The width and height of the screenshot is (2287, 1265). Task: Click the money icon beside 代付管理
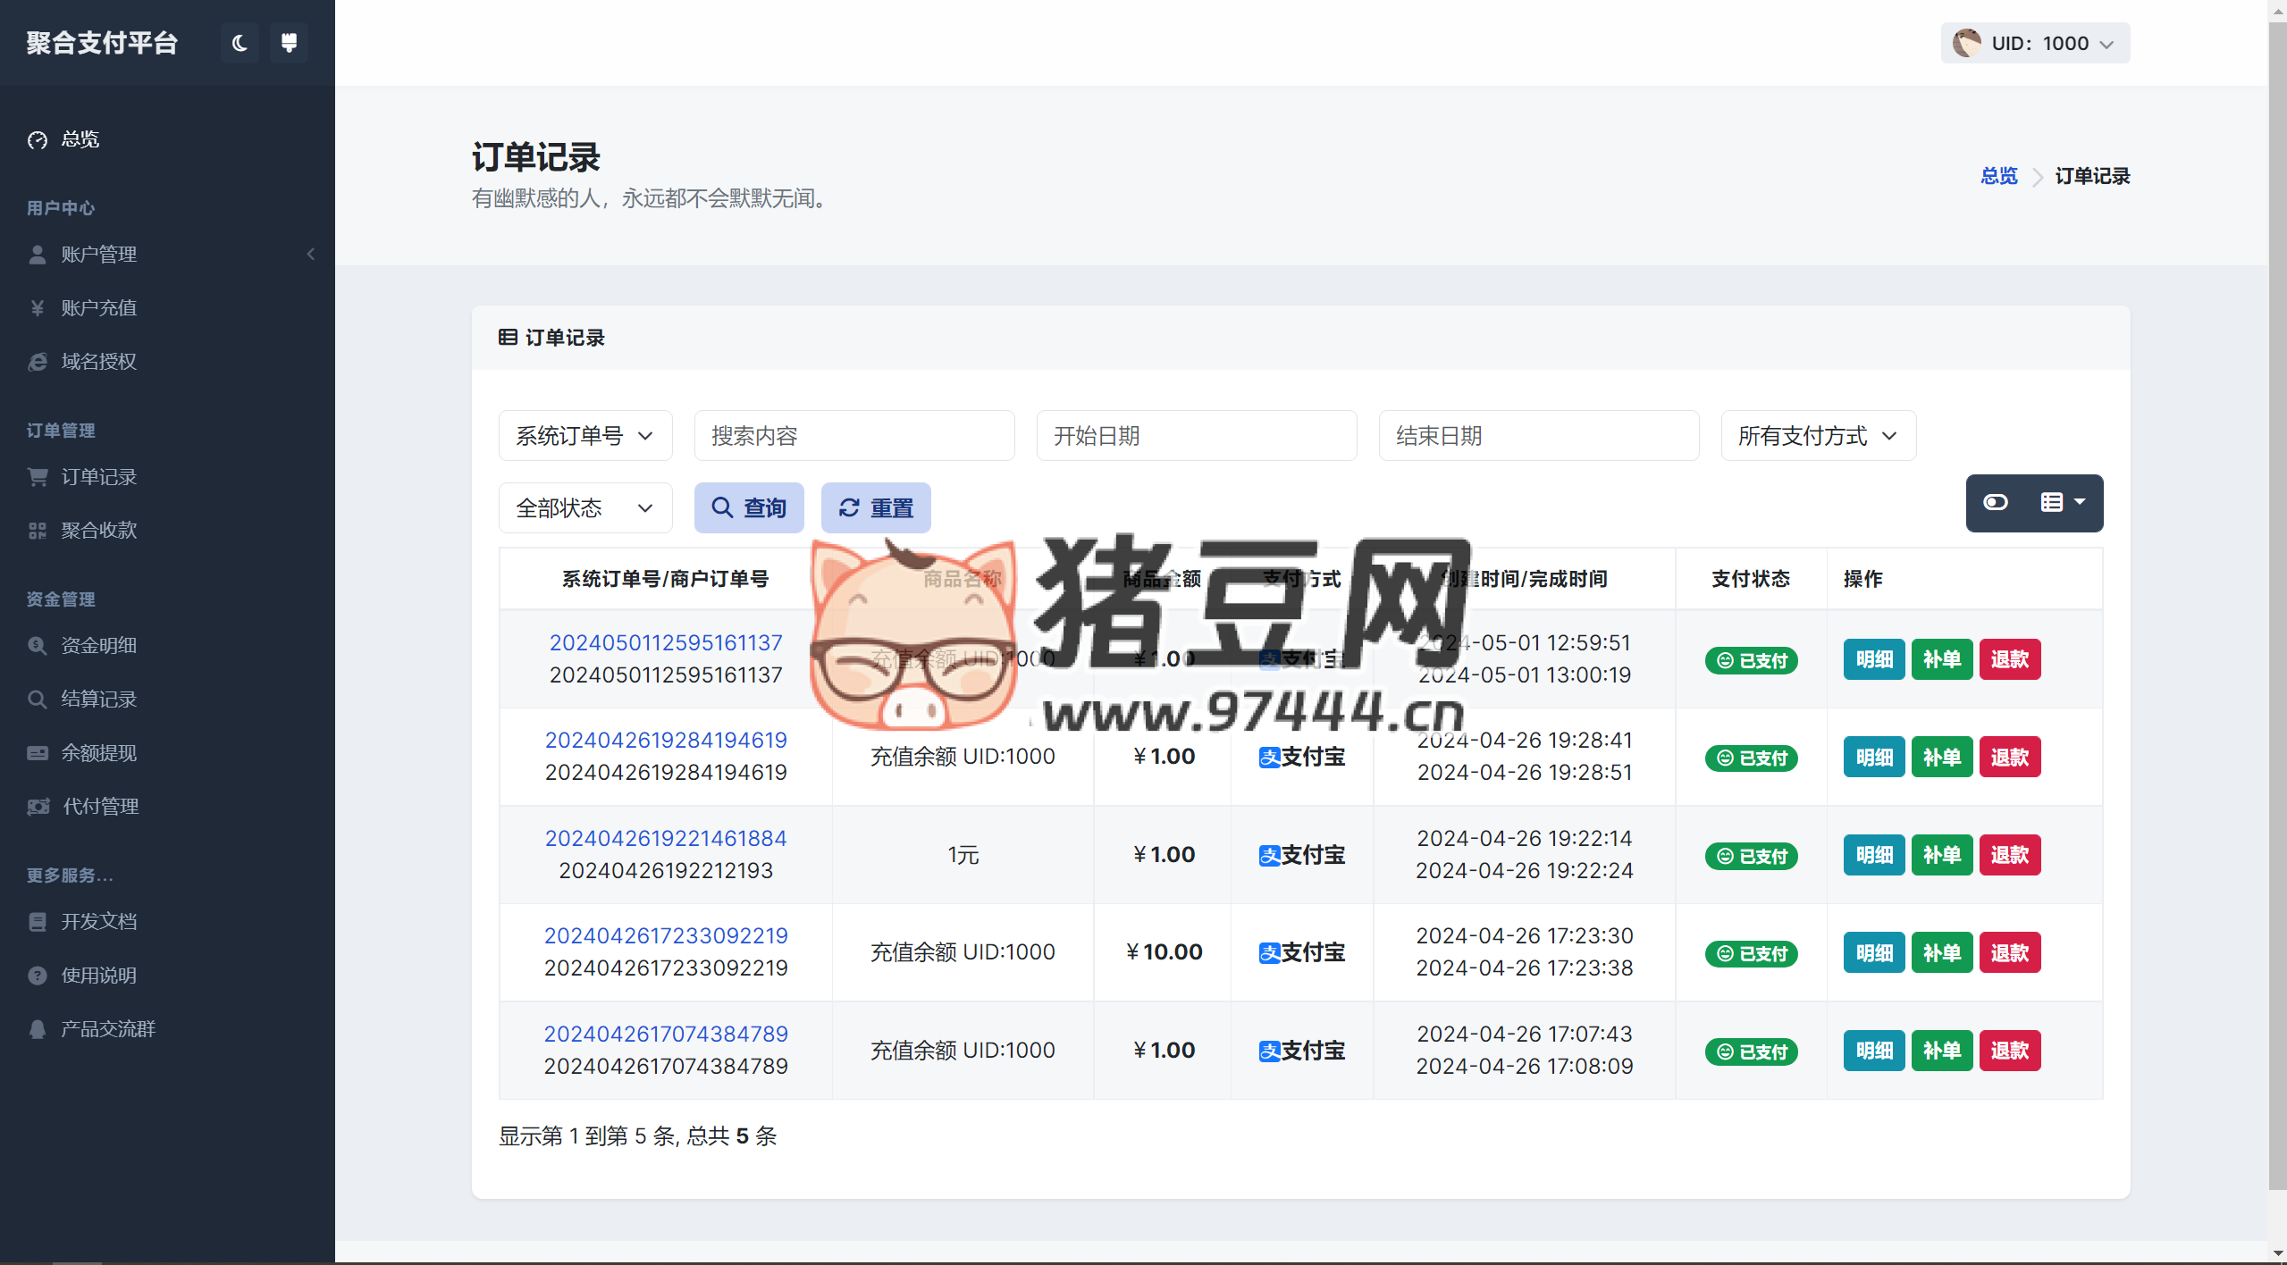click(x=38, y=807)
